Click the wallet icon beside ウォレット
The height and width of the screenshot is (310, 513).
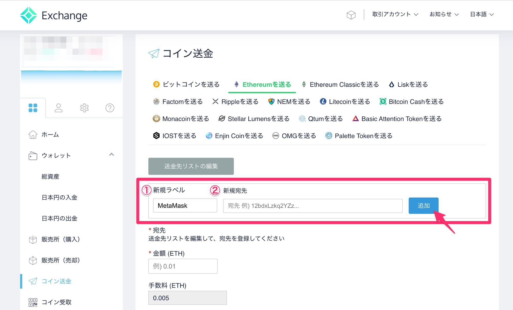(x=33, y=156)
